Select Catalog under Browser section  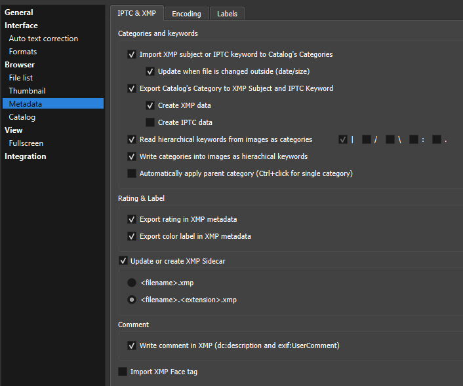tap(22, 117)
